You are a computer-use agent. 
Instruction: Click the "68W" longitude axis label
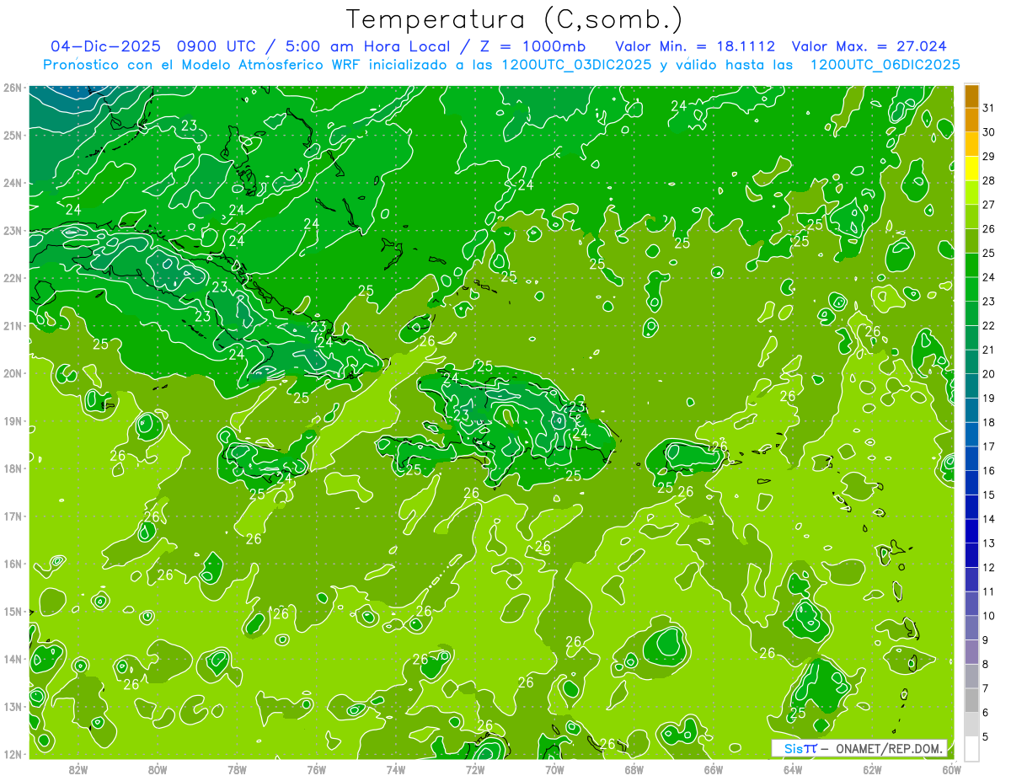click(x=634, y=769)
